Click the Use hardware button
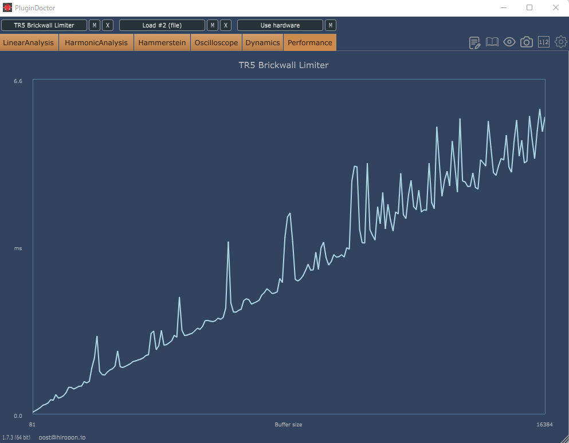This screenshot has height=443, width=569. click(x=280, y=25)
